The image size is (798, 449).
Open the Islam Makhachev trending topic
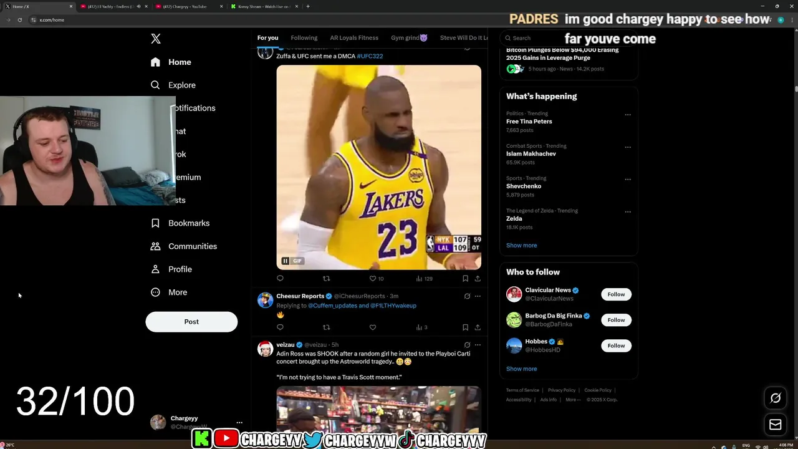[531, 154]
